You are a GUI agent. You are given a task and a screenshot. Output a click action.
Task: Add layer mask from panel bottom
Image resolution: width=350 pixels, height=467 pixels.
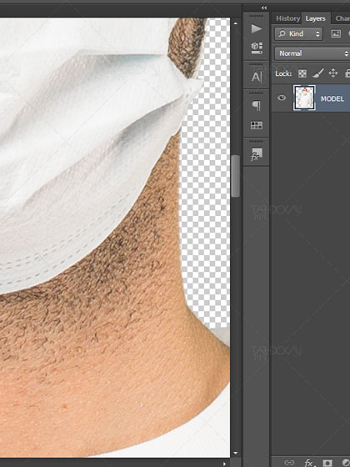(x=327, y=463)
